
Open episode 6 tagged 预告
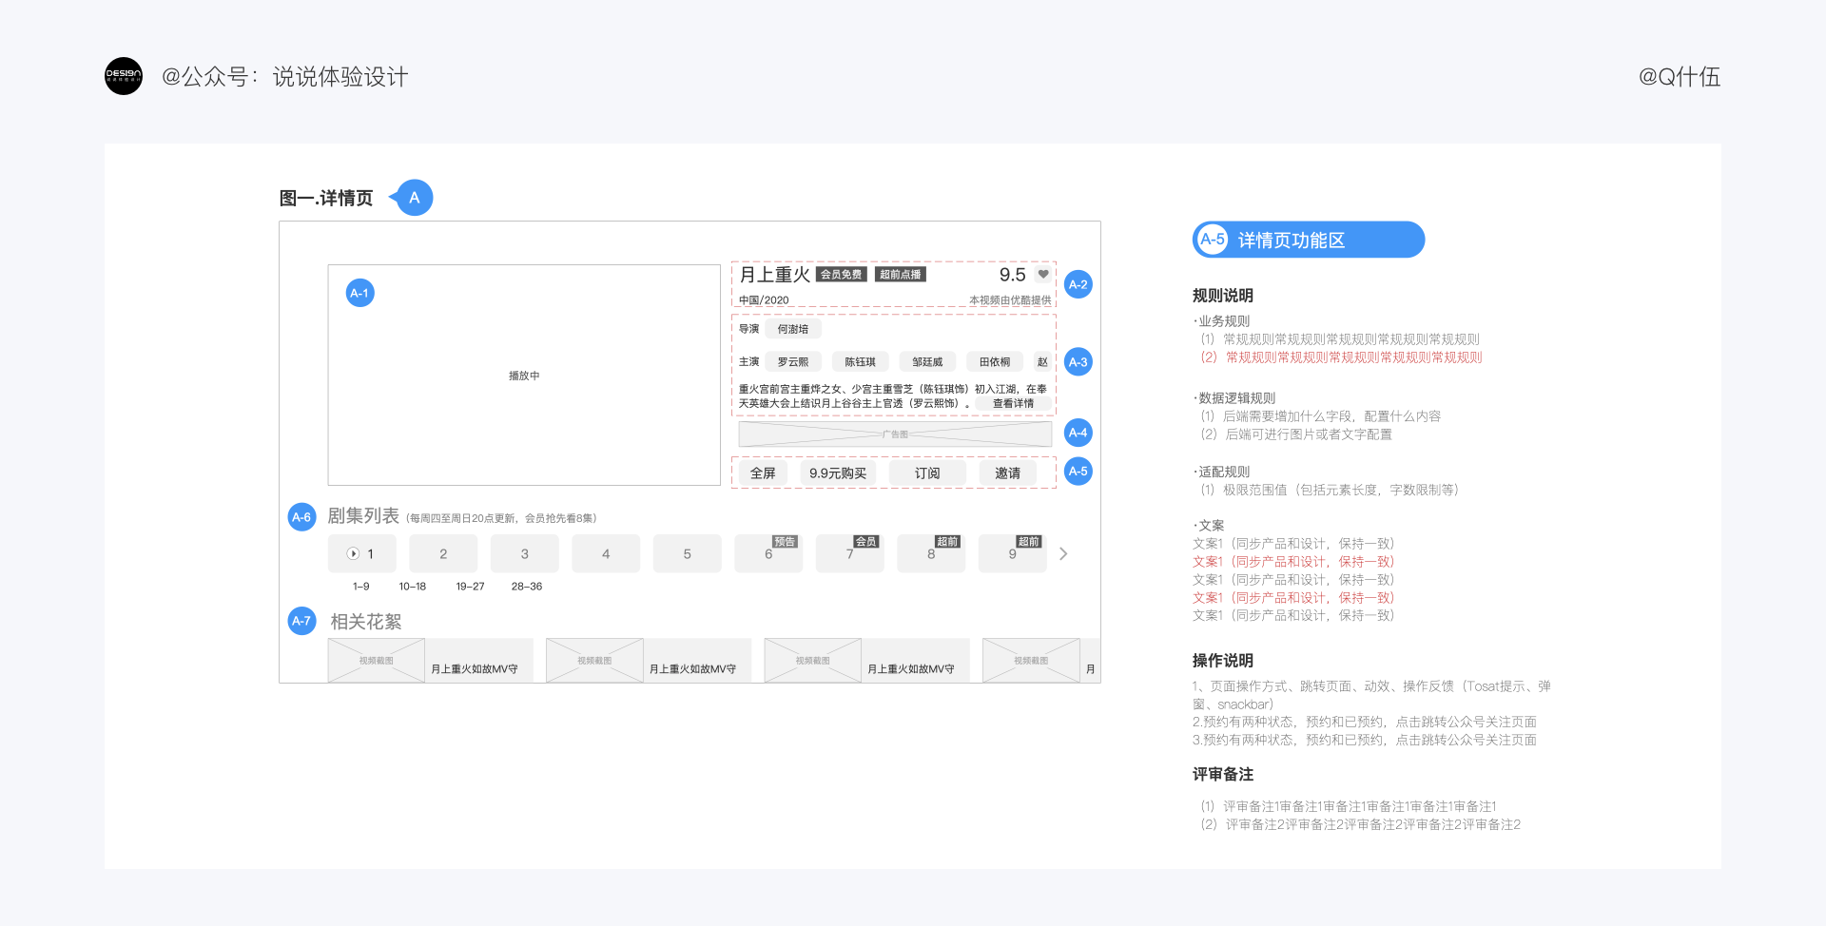coord(768,554)
